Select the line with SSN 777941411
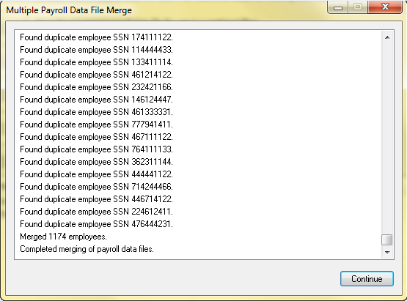The width and height of the screenshot is (407, 301). pos(96,125)
